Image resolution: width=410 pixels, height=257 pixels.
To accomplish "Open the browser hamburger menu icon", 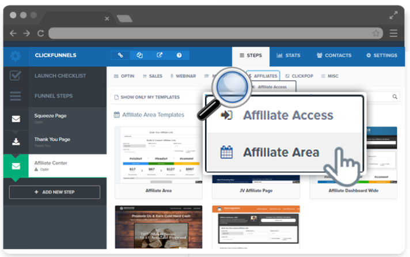I will [x=393, y=33].
